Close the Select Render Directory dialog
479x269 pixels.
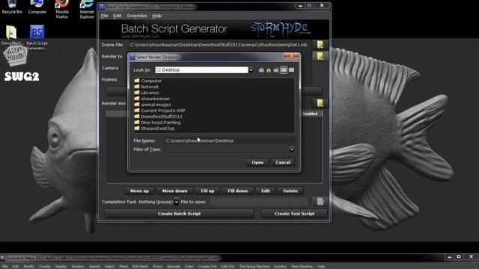[291, 56]
